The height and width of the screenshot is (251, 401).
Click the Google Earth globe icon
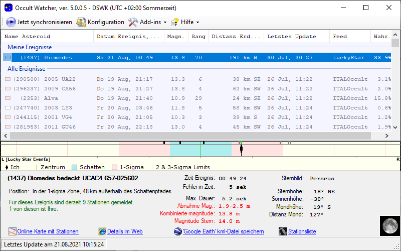coord(178,231)
